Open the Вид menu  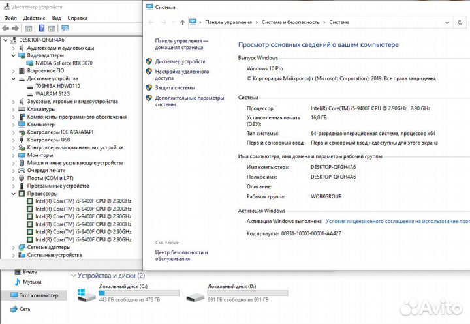56,18
